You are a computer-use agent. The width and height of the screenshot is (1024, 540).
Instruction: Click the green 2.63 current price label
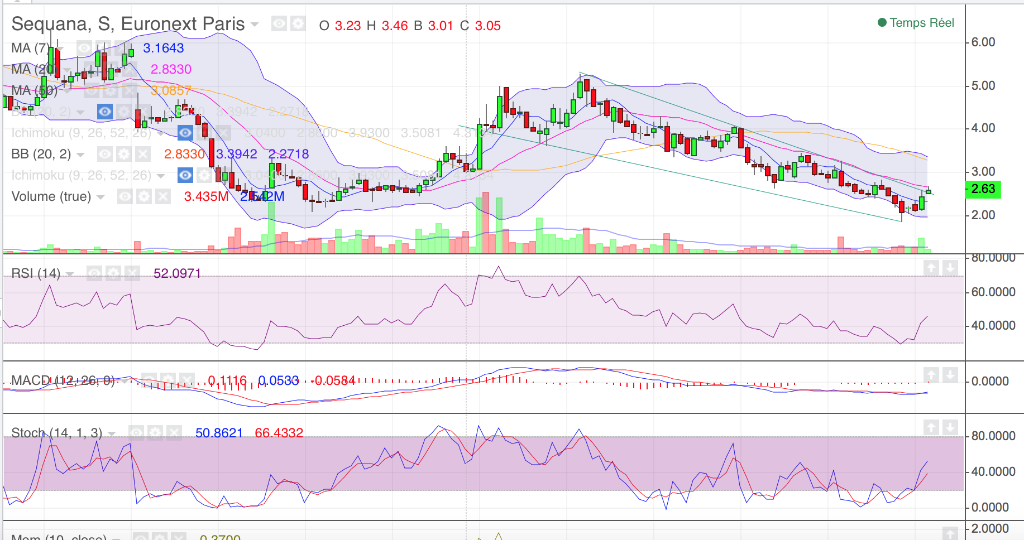coord(983,189)
